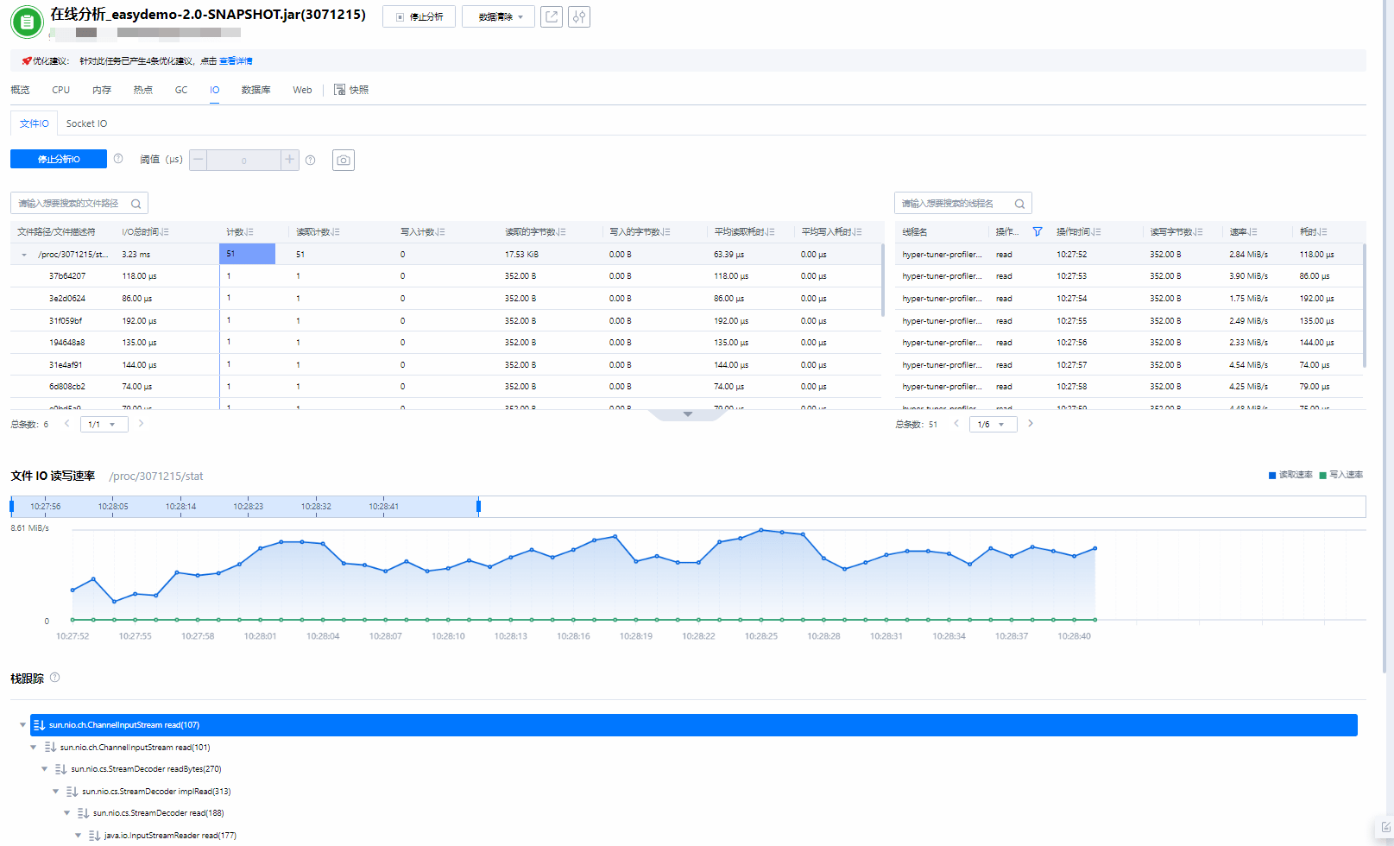Viewport: 1394px width, 846px height.
Task: Toggle the 写入速率 write-rate legend
Action: [1341, 475]
